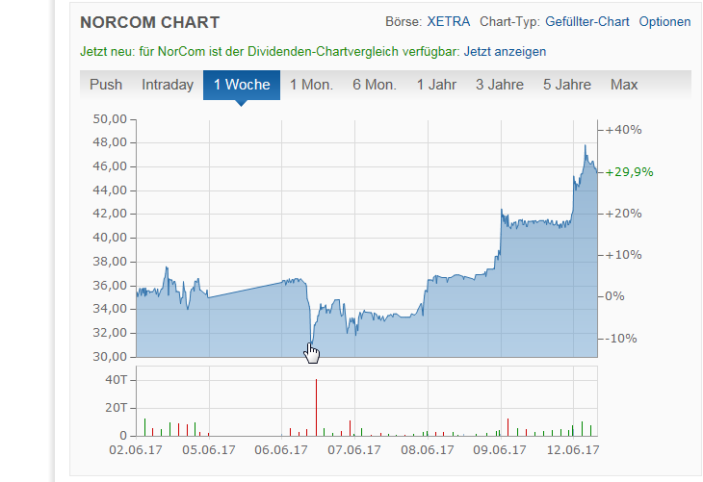Click the 09.06.17 date on the axis
703x482 pixels.
point(501,449)
